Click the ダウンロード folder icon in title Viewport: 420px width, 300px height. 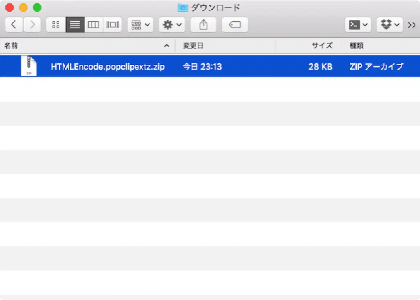pos(183,7)
